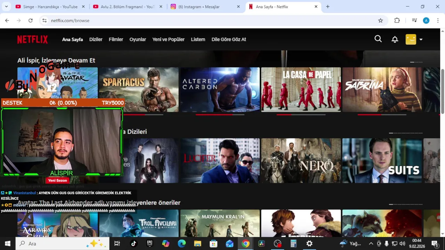The image size is (445, 250).
Task: Open the Chrome three-dot menu
Action: tap(438, 20)
